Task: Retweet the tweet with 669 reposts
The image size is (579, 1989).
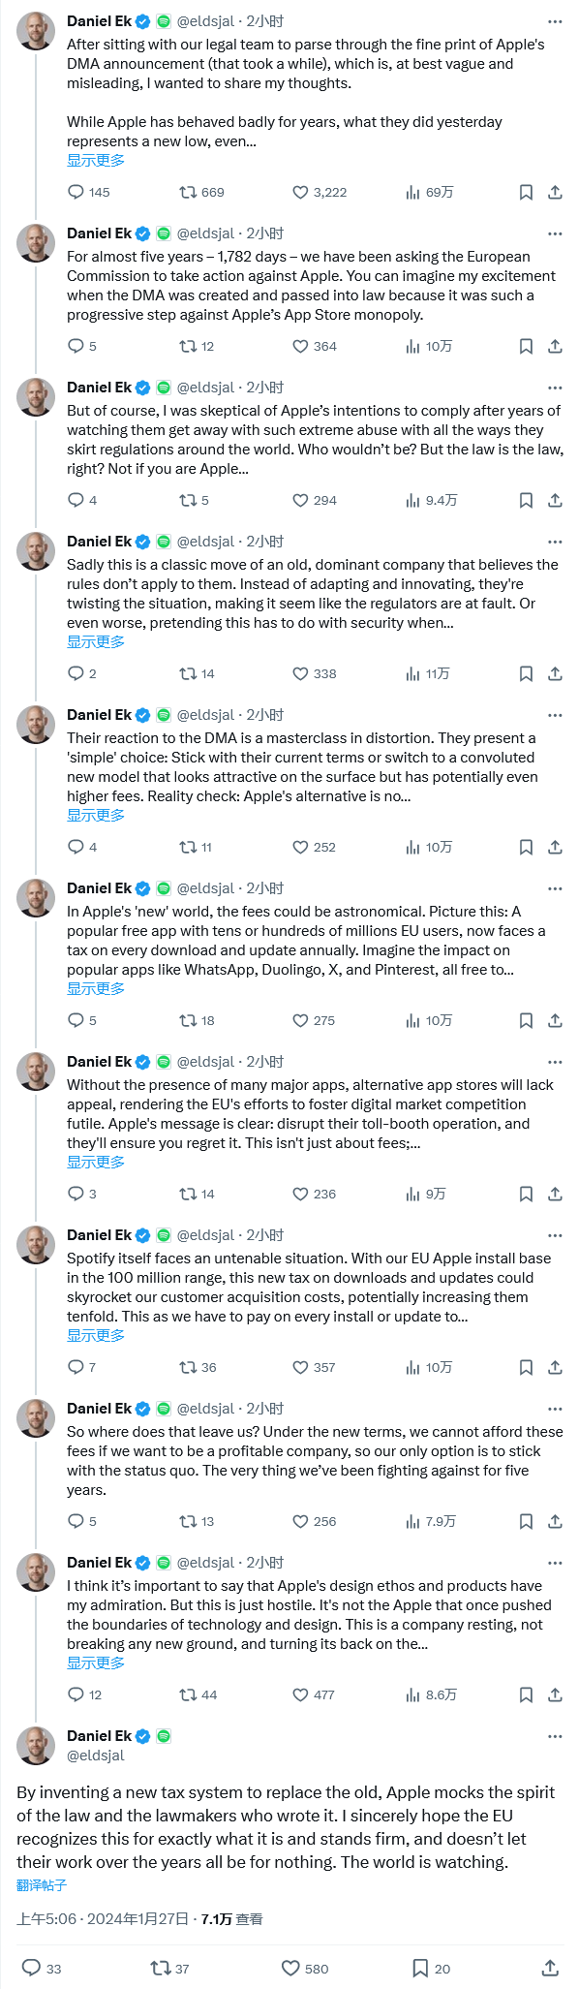Action: pos(201,192)
